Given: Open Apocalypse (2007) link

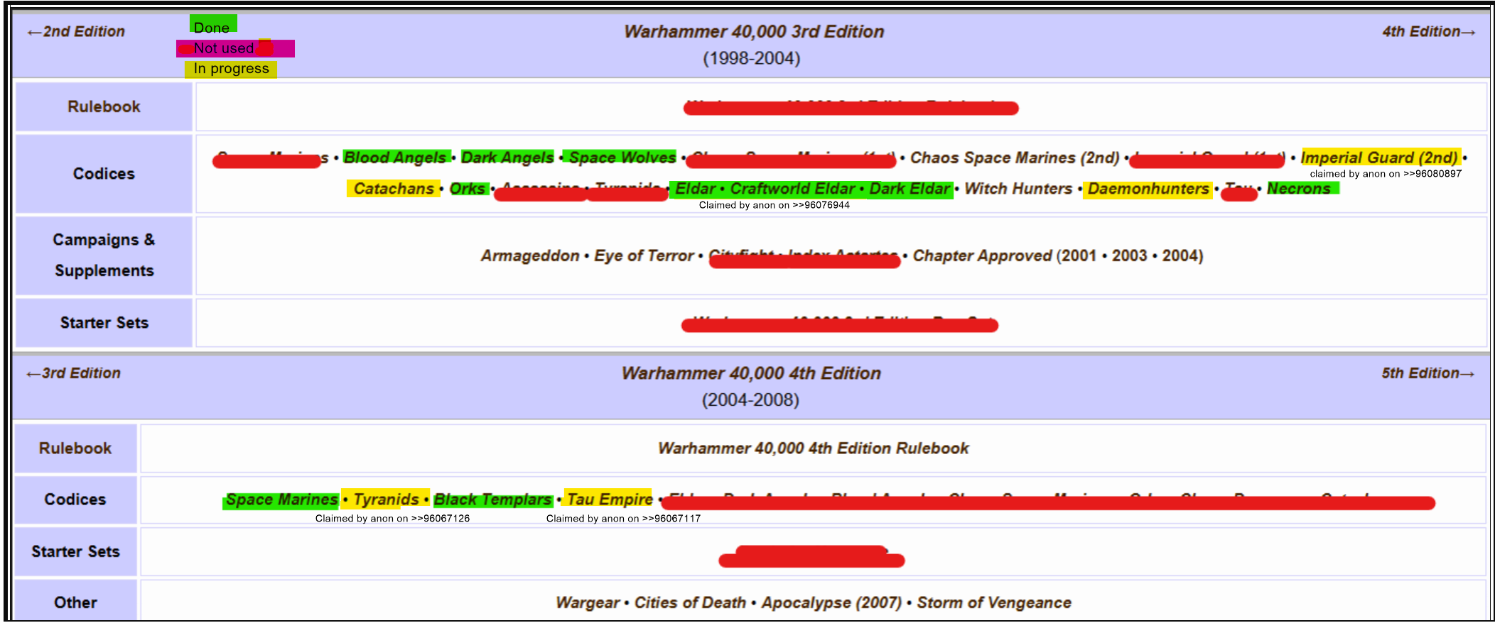Looking at the screenshot, I should click(x=831, y=602).
